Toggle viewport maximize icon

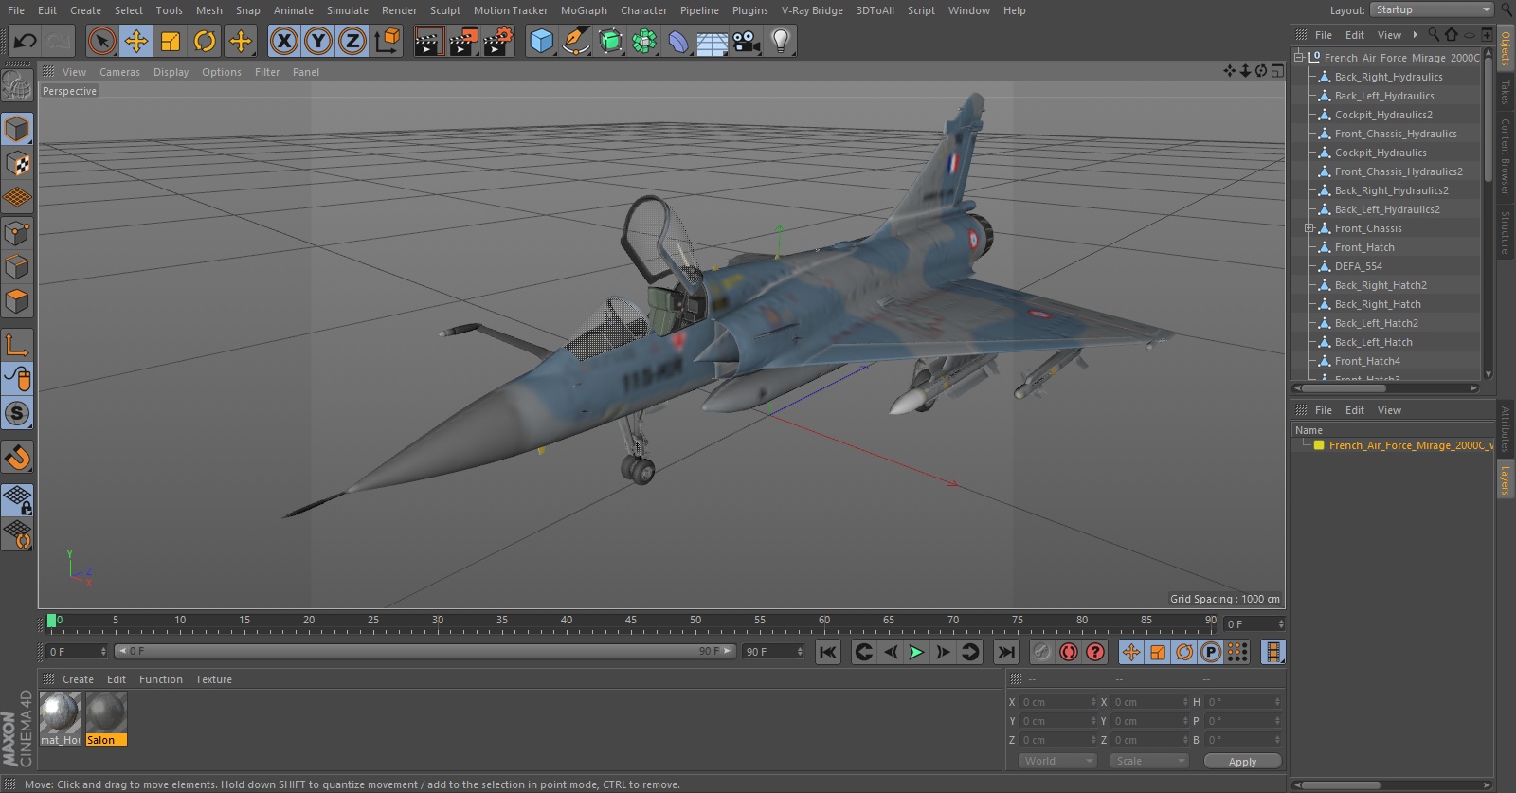point(1276,71)
